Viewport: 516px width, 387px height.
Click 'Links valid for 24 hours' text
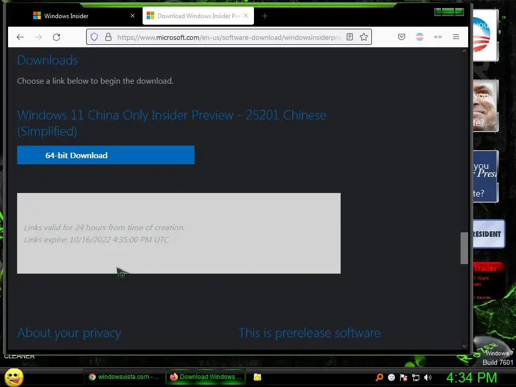coord(104,227)
